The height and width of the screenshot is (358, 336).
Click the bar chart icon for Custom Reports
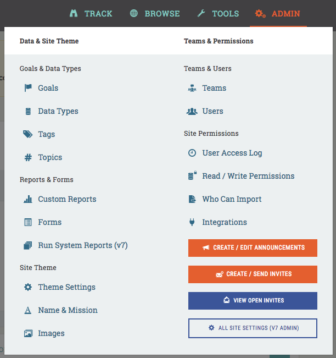(x=28, y=199)
